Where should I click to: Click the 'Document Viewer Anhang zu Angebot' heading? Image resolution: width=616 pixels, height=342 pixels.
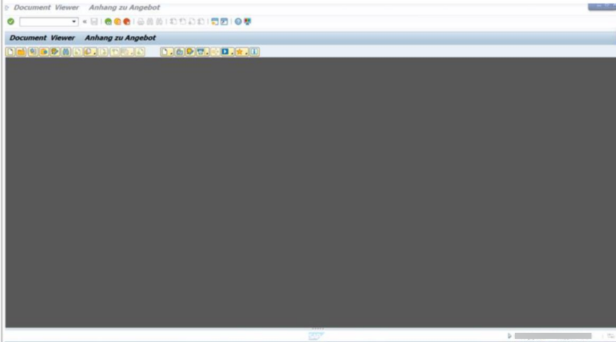83,37
